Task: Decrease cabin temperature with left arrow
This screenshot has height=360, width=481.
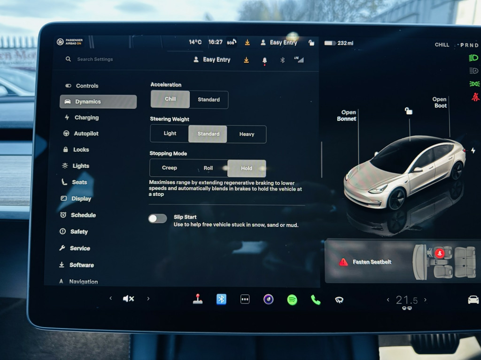Action: tap(388, 300)
